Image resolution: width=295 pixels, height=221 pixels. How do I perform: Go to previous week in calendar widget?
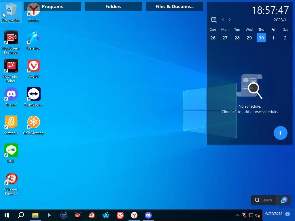pyautogui.click(x=223, y=20)
